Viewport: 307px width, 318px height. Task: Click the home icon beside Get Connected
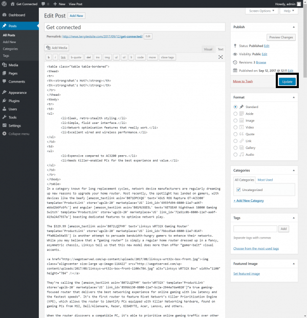(x=13, y=4)
